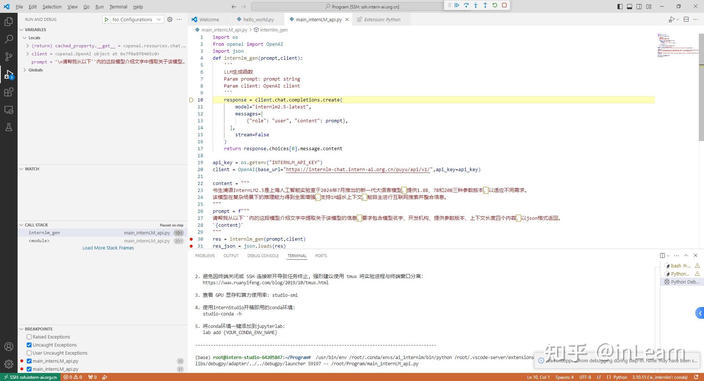Enable Raised Exceptions breakpoint checkbox
This screenshot has width=704, height=381.
pyautogui.click(x=29, y=337)
